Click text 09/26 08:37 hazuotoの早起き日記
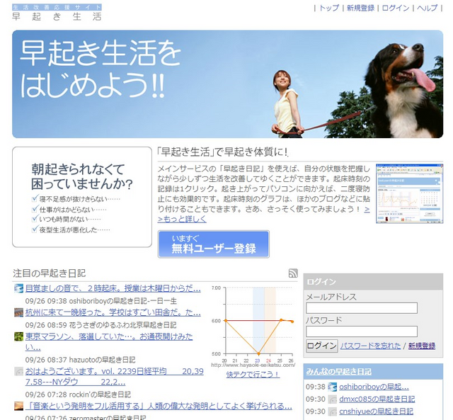 click(80, 360)
